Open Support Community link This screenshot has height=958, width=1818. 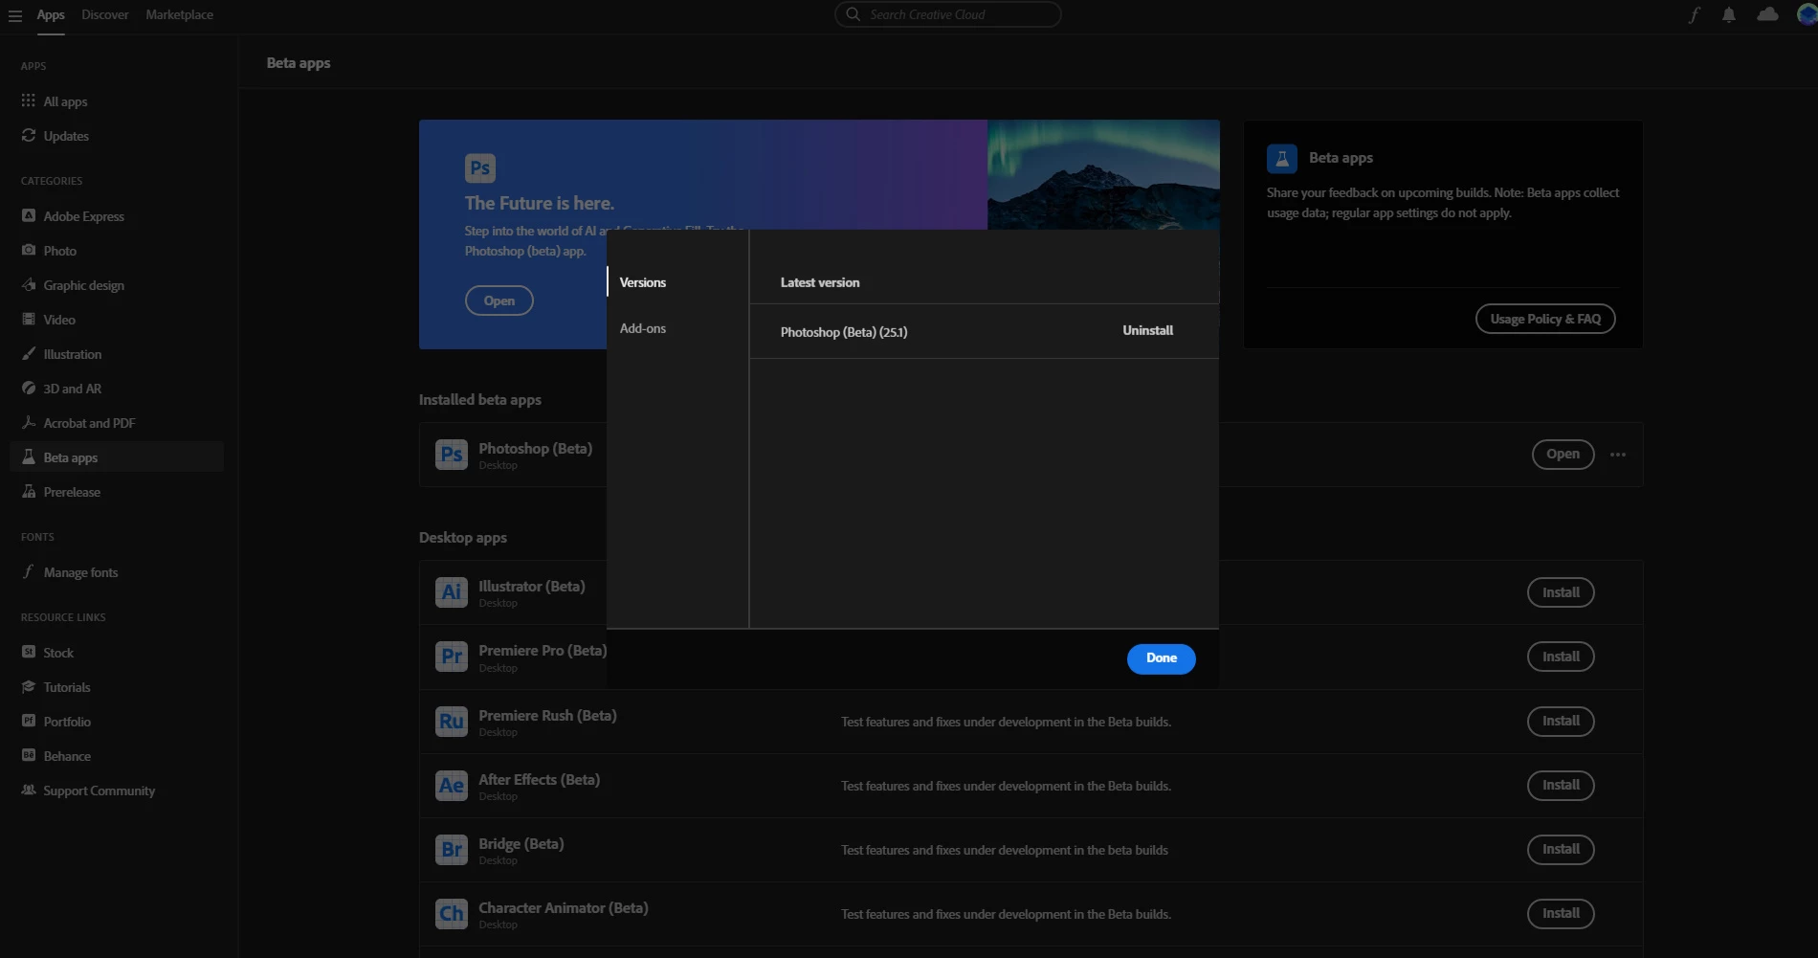tap(117, 791)
